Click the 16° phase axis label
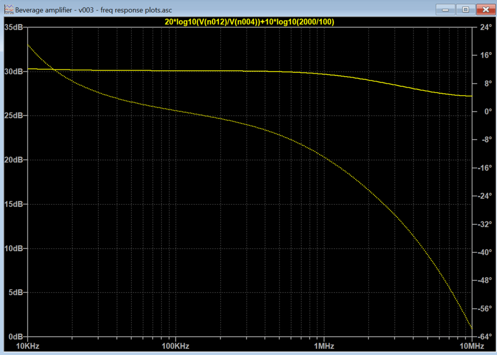Screen dimensions: 497x355 point(486,55)
